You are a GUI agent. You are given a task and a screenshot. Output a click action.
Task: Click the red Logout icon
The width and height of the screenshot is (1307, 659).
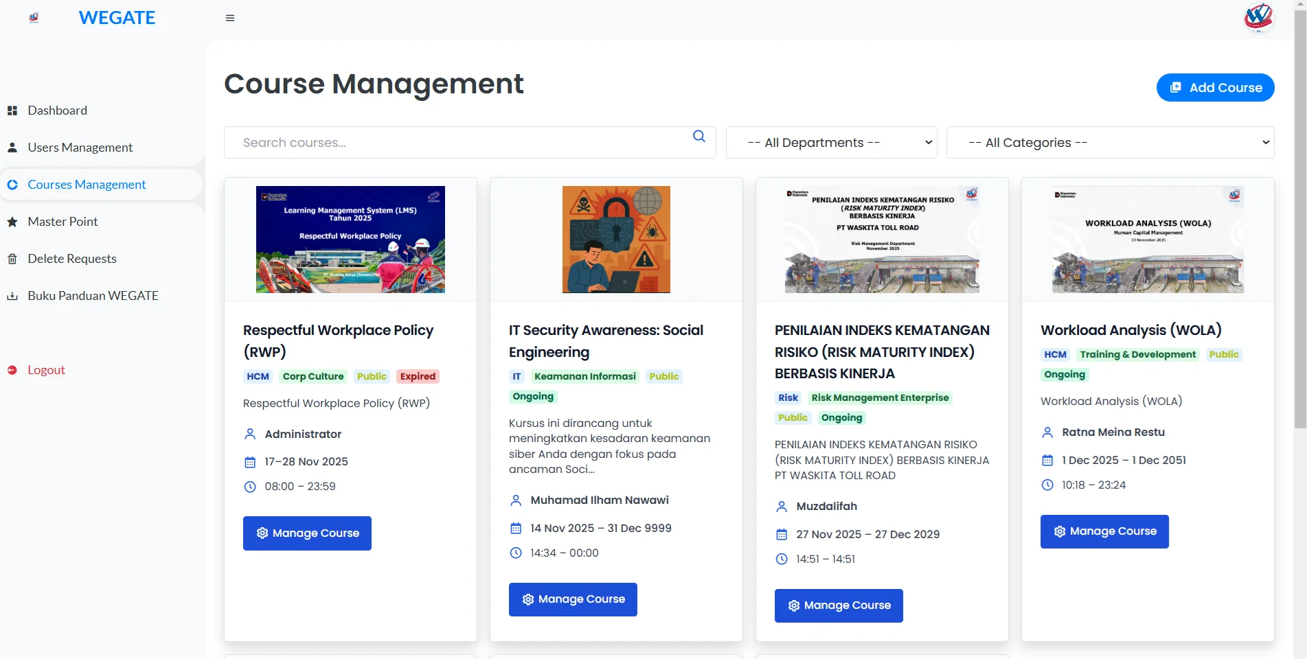click(x=12, y=370)
